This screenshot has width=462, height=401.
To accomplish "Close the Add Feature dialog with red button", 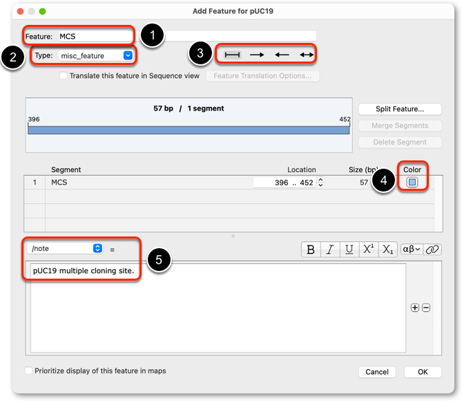I will (20, 11).
